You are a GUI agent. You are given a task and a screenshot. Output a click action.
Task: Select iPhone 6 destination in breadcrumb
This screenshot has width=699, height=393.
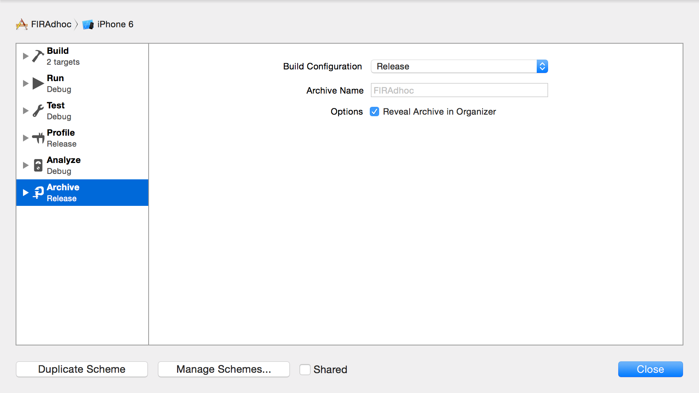tap(108, 24)
